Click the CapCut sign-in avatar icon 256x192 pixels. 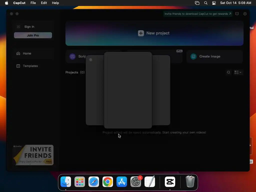[18, 26]
